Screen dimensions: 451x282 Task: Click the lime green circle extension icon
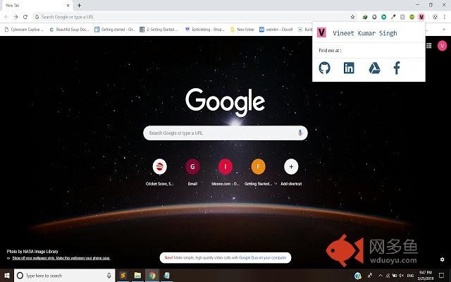(x=412, y=17)
